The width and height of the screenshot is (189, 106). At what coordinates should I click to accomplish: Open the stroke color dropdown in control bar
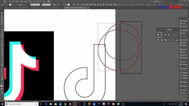(x=17, y=5)
